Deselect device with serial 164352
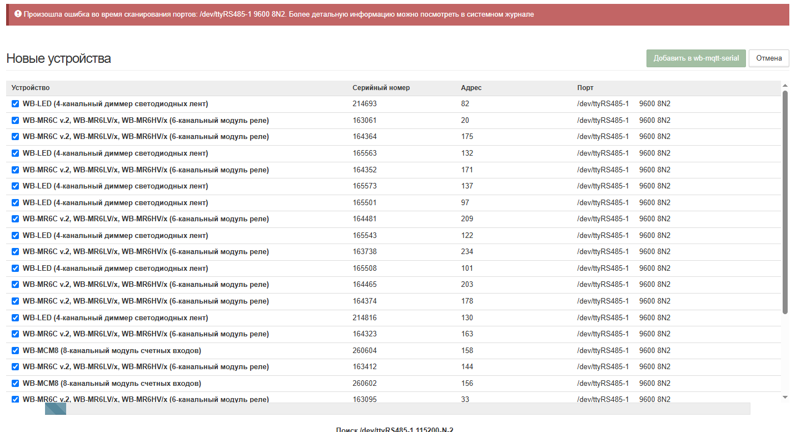 15,170
